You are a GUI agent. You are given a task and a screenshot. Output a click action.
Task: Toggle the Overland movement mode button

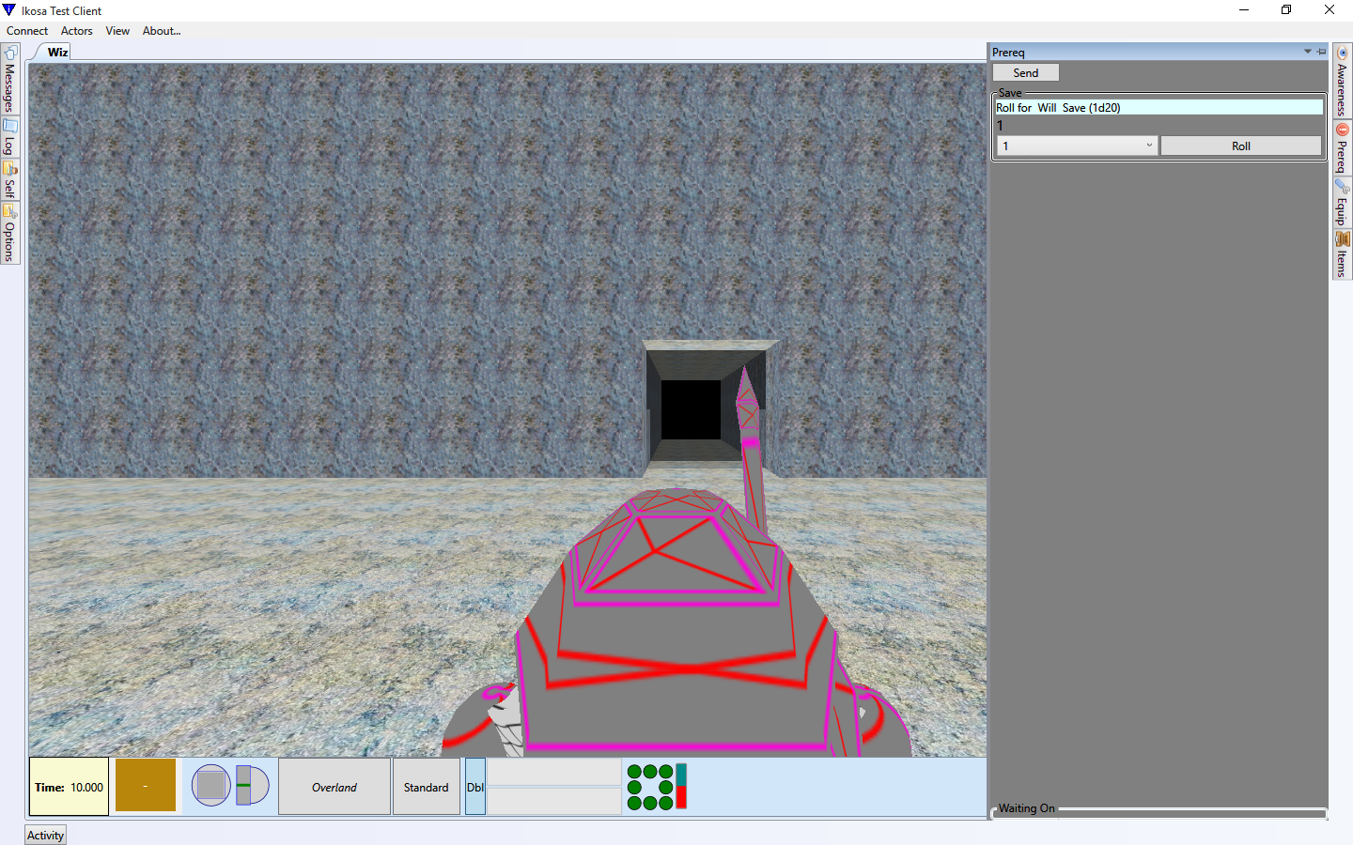(x=334, y=787)
